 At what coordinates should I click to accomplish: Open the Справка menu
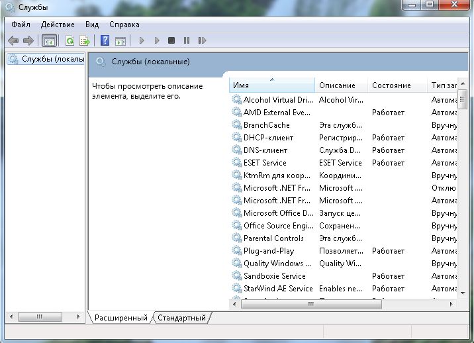coord(124,24)
